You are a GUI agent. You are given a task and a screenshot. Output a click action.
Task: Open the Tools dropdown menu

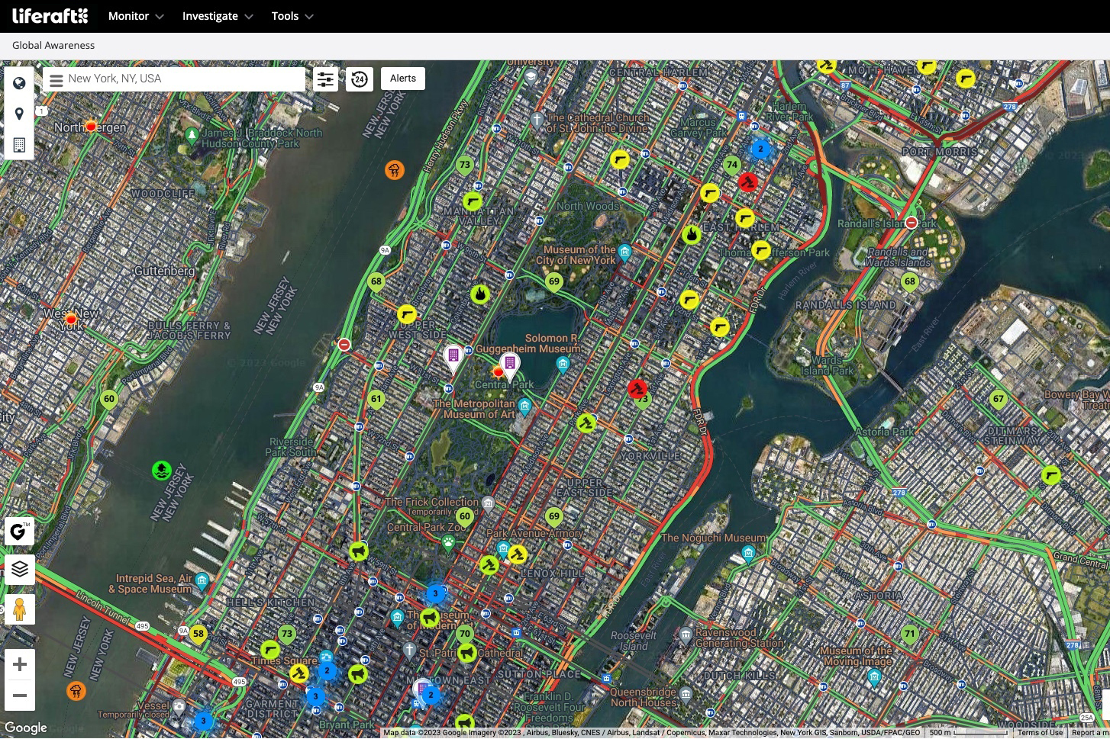coord(292,16)
